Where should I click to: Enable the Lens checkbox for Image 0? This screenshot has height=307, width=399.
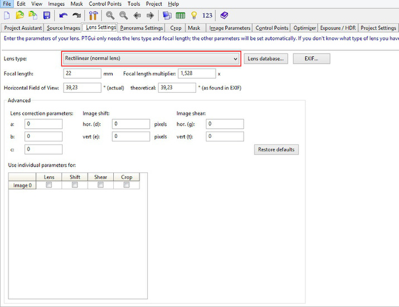coord(49,185)
